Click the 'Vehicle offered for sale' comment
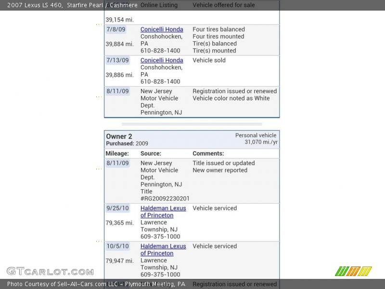385x289 pixels. click(x=224, y=5)
